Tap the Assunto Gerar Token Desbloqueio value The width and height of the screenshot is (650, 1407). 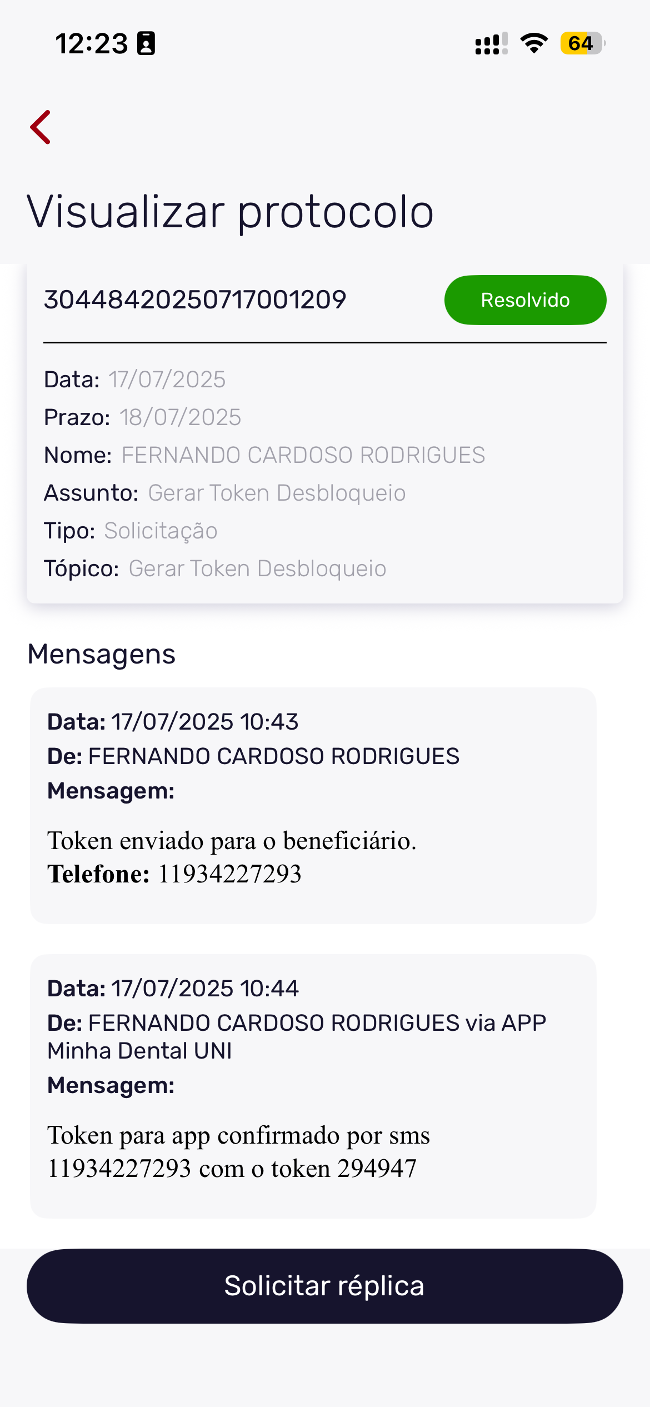coord(277,493)
